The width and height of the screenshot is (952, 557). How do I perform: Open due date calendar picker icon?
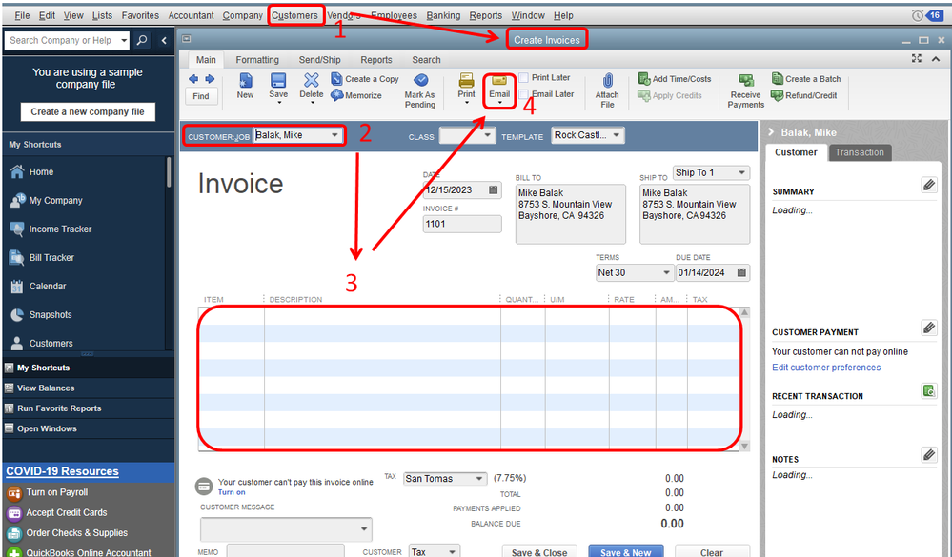coord(741,272)
